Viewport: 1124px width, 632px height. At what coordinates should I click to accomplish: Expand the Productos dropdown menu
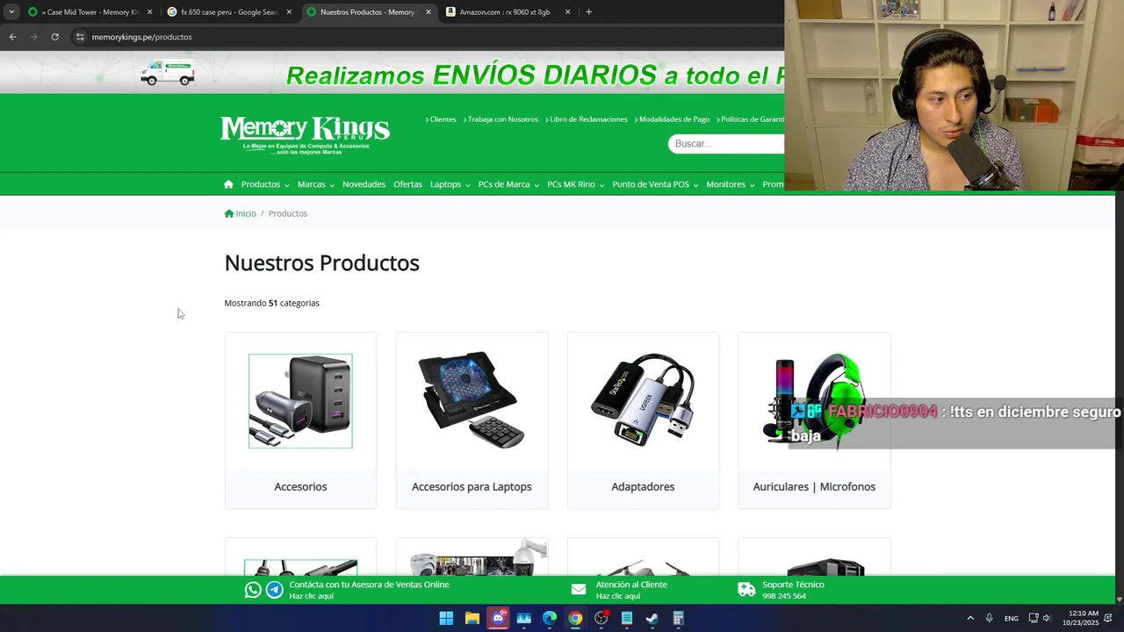(x=265, y=184)
